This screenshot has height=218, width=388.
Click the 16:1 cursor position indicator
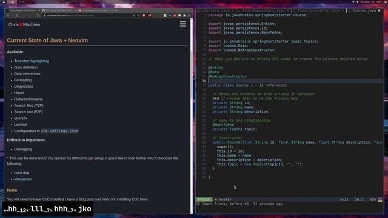coord(359,199)
